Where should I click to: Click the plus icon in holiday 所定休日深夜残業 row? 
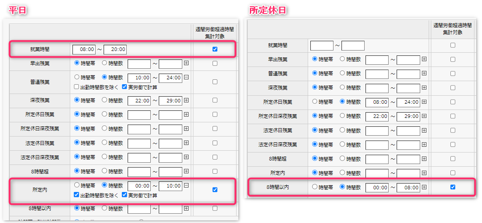(424, 116)
